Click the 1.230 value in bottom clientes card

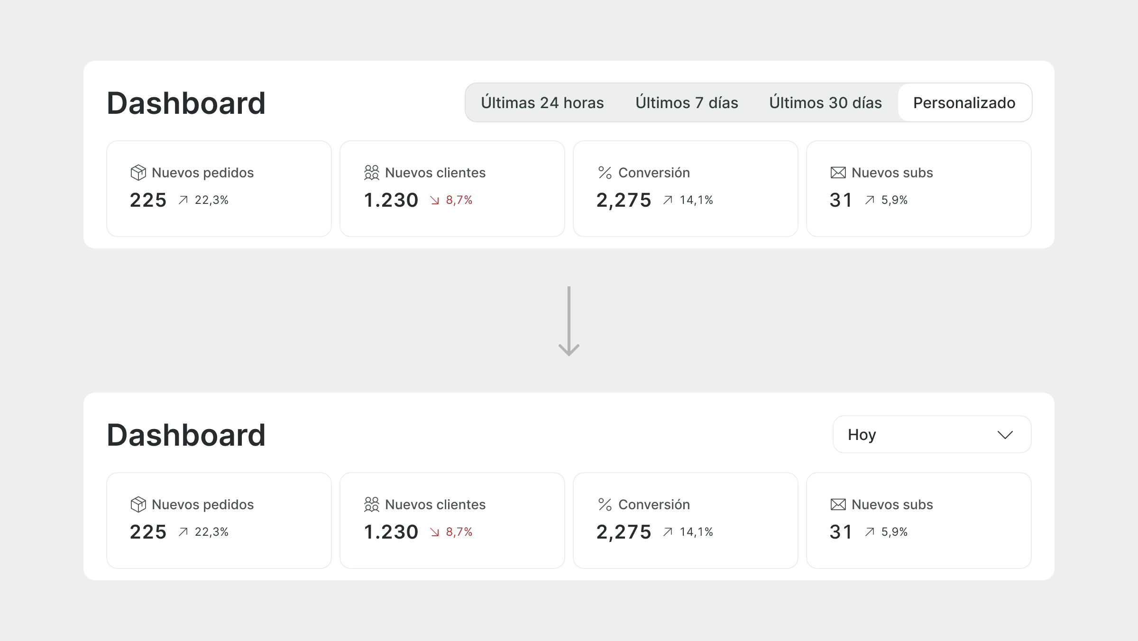click(x=391, y=532)
